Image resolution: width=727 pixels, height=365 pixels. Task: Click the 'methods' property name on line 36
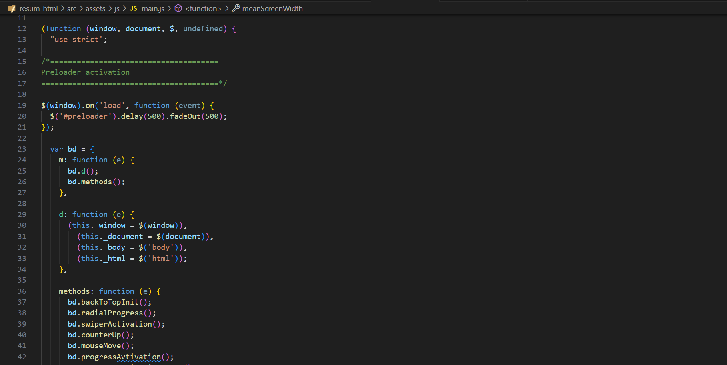(74, 291)
